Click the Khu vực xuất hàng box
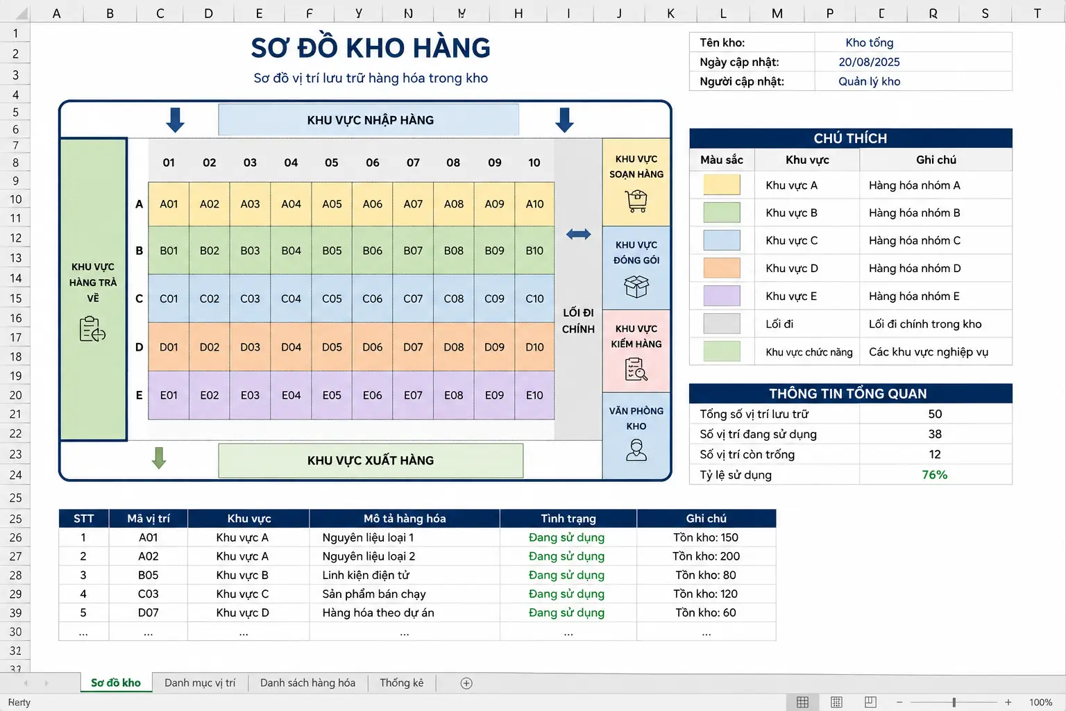The width and height of the screenshot is (1066, 711). coord(371,460)
